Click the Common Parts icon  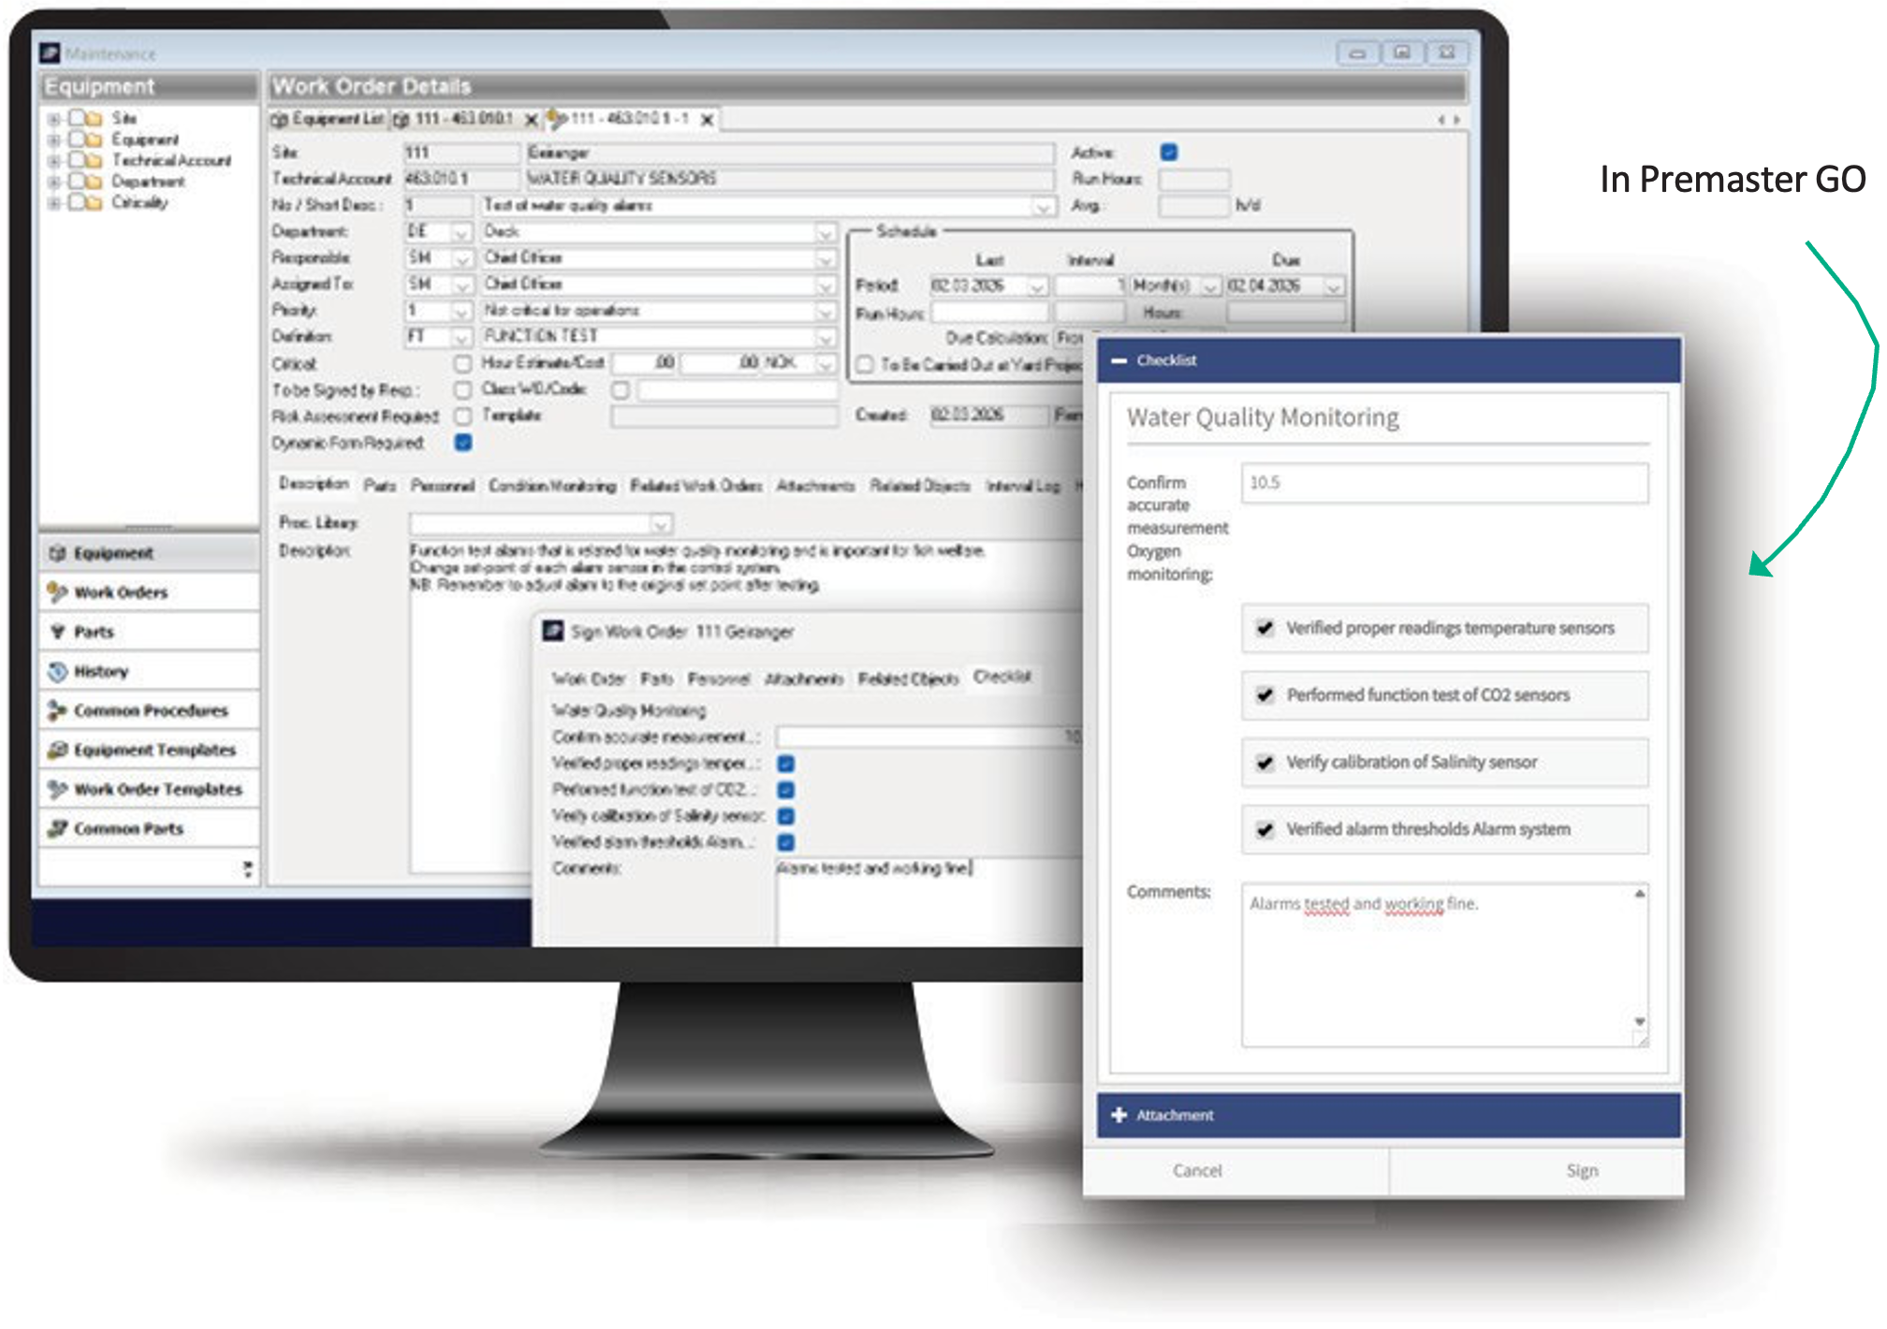[57, 828]
